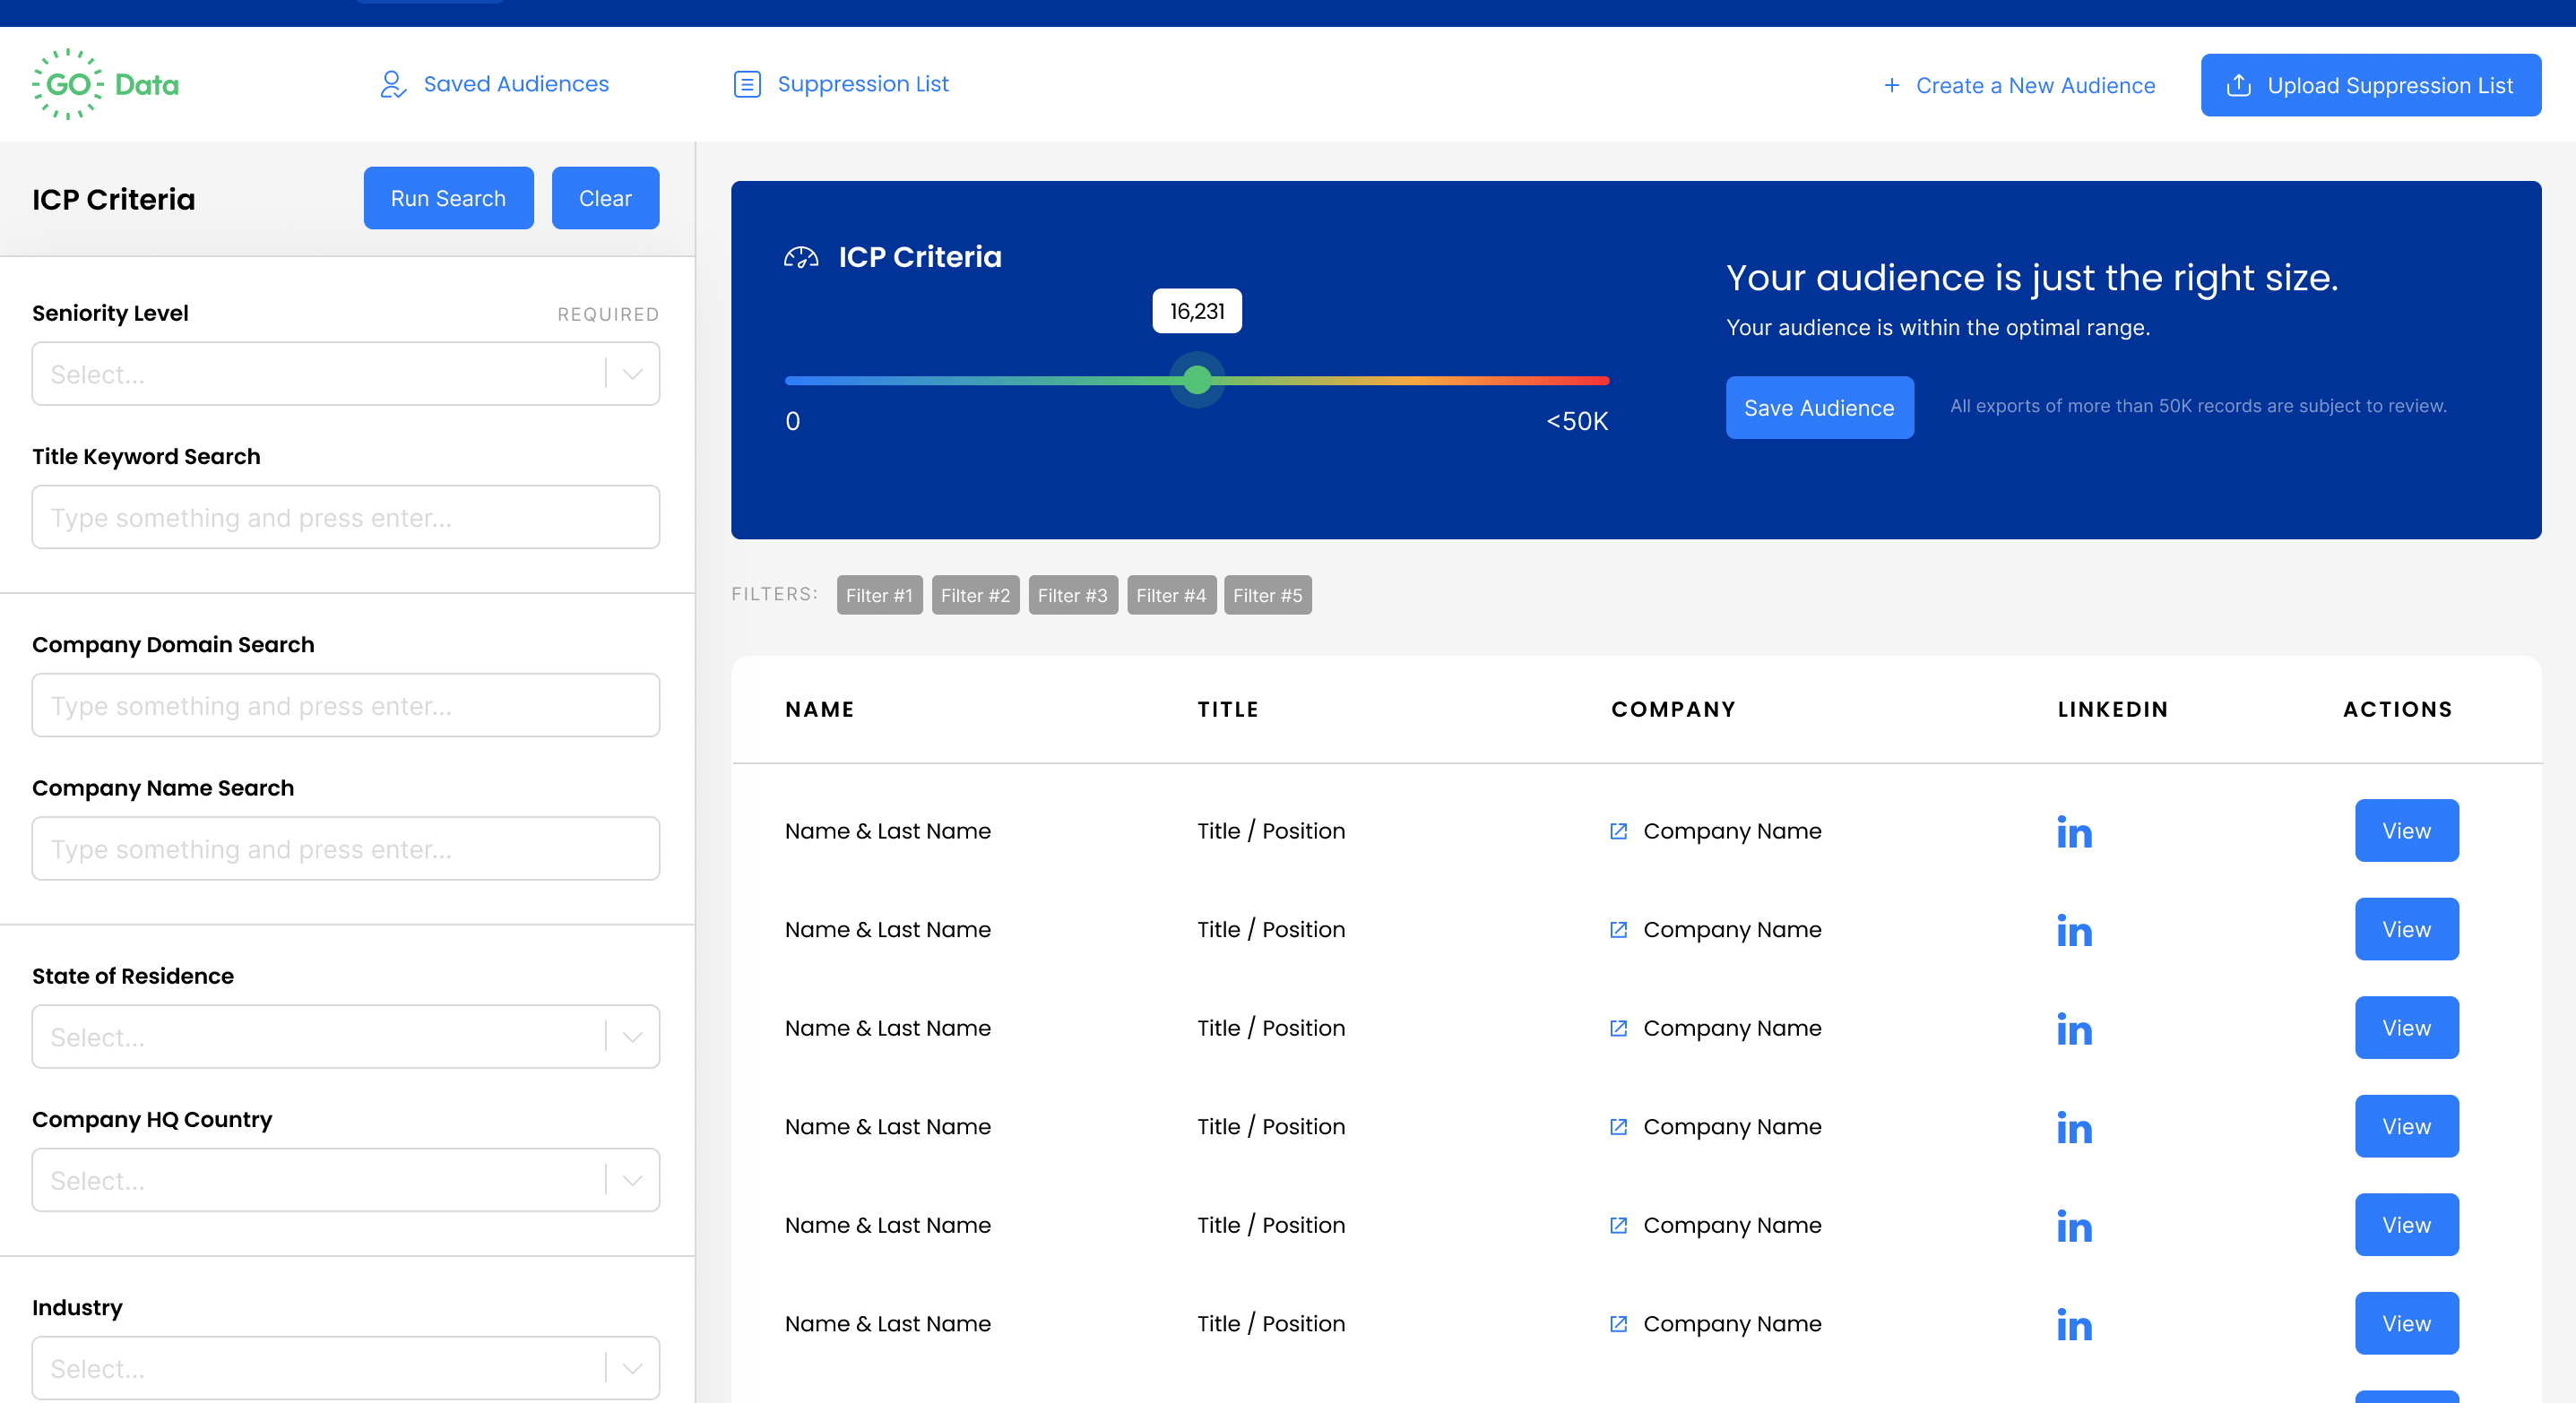2576x1403 pixels.
Task: Click the upload icon in Upload Suppression List
Action: tap(2238, 85)
